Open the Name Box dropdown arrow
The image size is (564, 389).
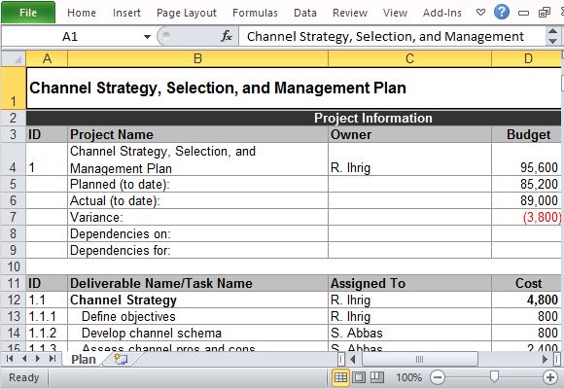coord(147,36)
